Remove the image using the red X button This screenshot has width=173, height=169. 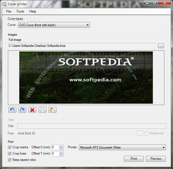32,110
